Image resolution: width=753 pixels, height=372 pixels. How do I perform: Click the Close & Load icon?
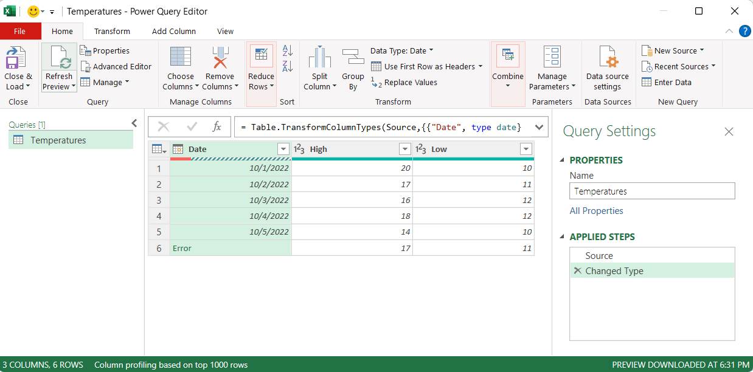point(16,58)
